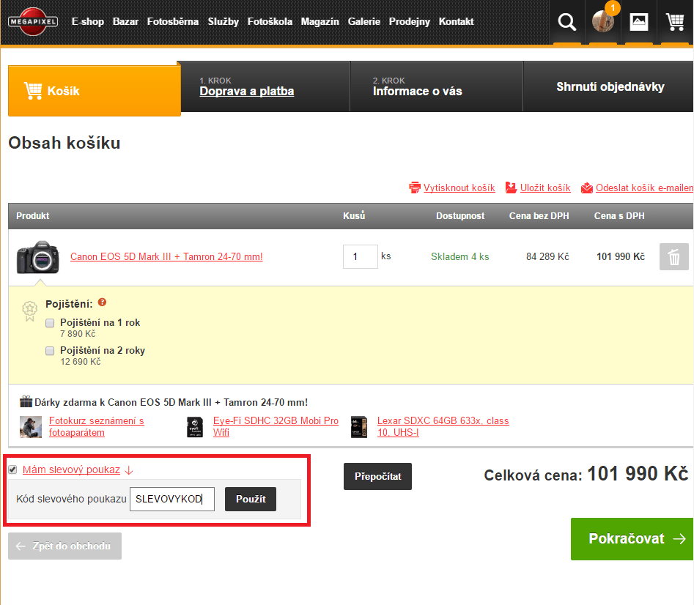This screenshot has height=605, width=694.
Task: Click the Dostupnost column header
Action: click(460, 216)
